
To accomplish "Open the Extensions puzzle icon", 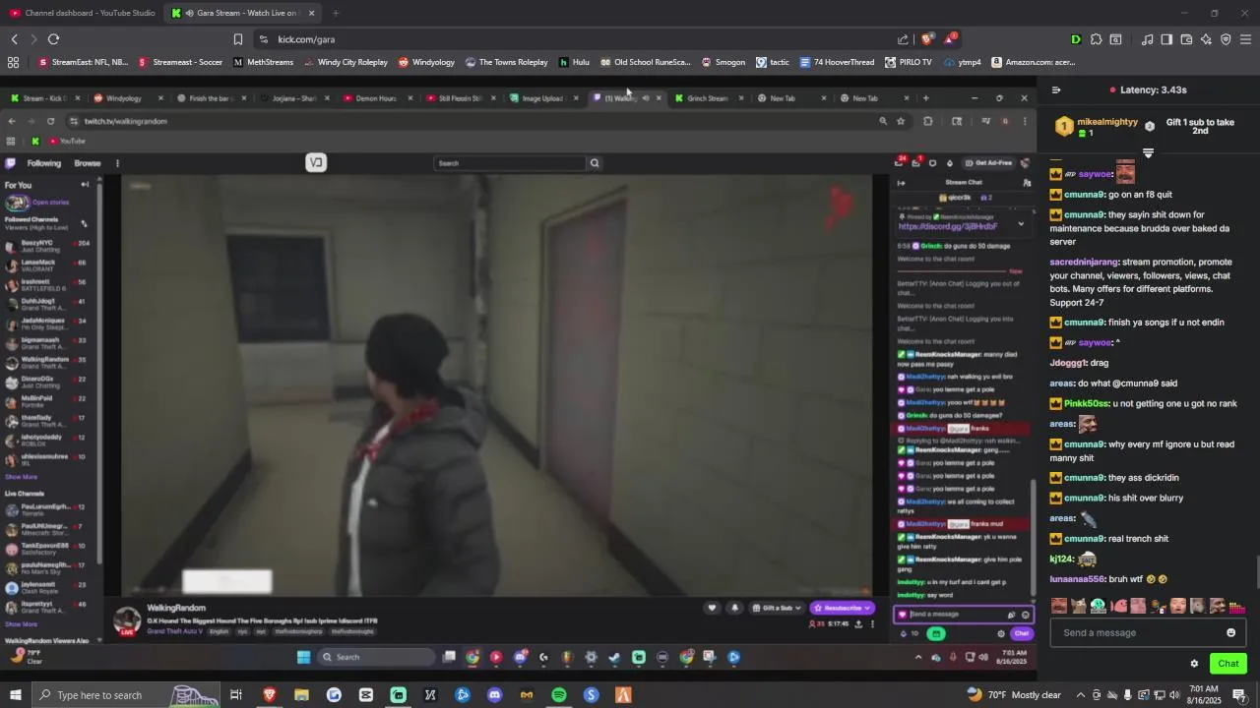I will [x=1096, y=39].
